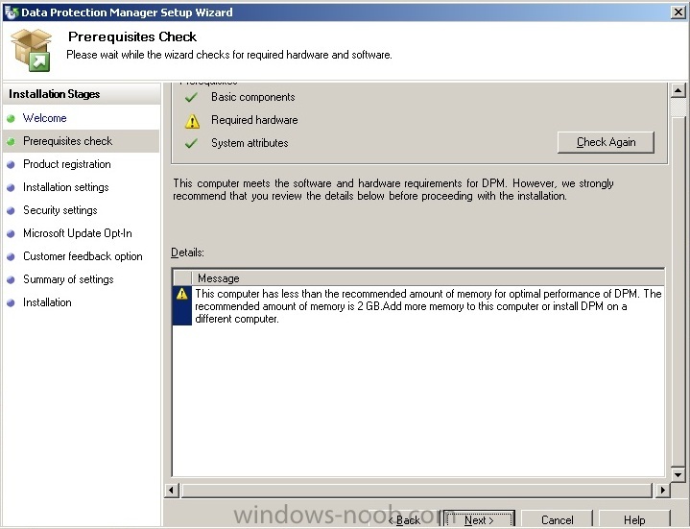Open Help for the wizard
This screenshot has width=690, height=529.
[634, 519]
